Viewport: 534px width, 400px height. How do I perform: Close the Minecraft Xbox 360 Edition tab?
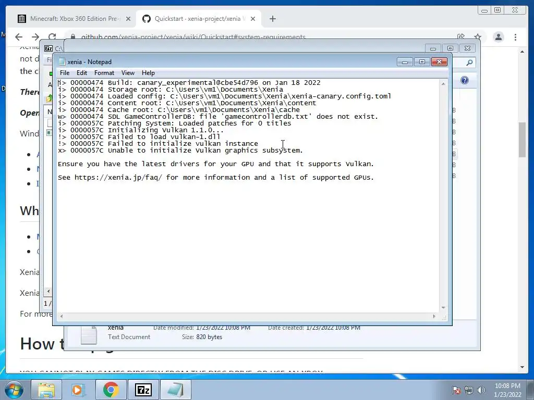(128, 19)
